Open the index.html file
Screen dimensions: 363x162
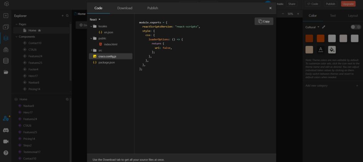tap(111, 44)
